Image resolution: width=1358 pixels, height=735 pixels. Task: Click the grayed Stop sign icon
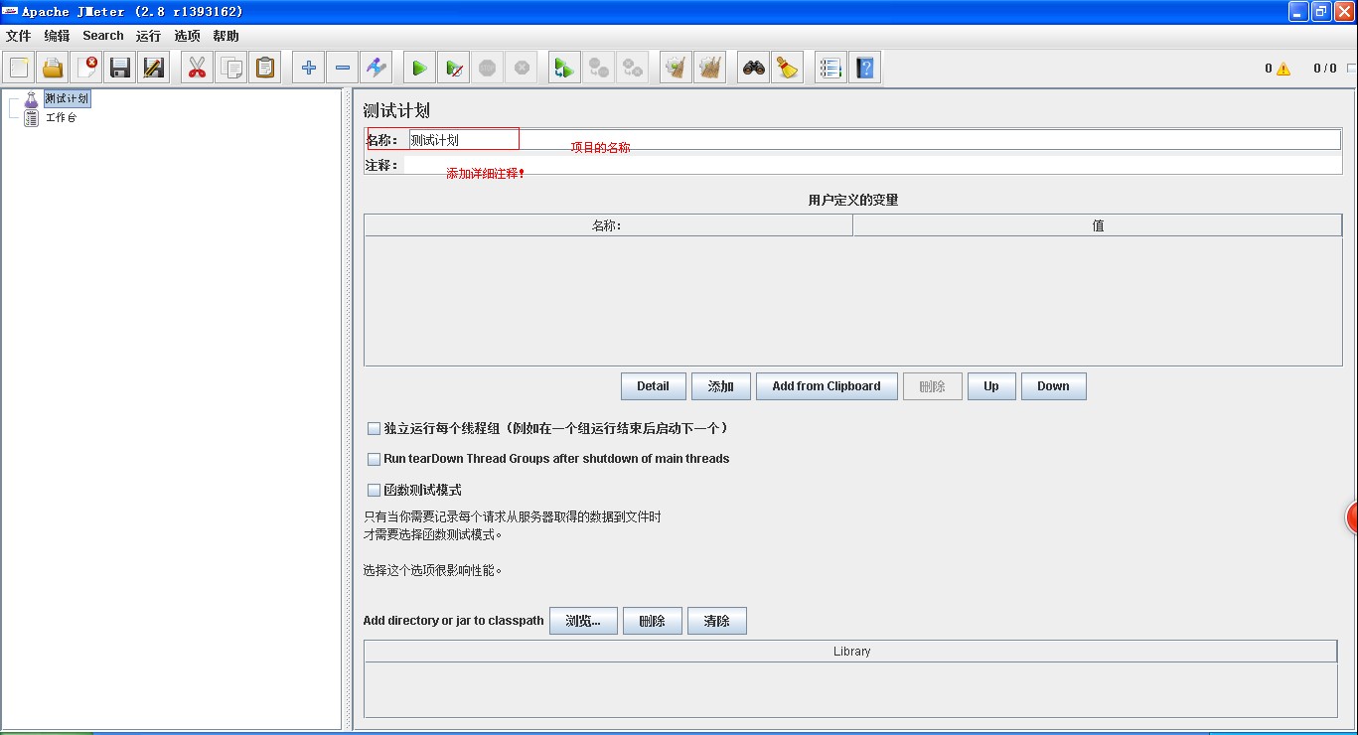(x=487, y=68)
